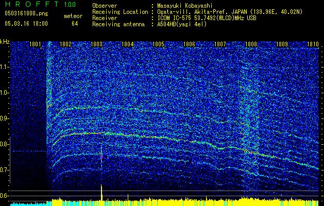
Task: Click the 0.8 frequency axis label
Action: 4,144
